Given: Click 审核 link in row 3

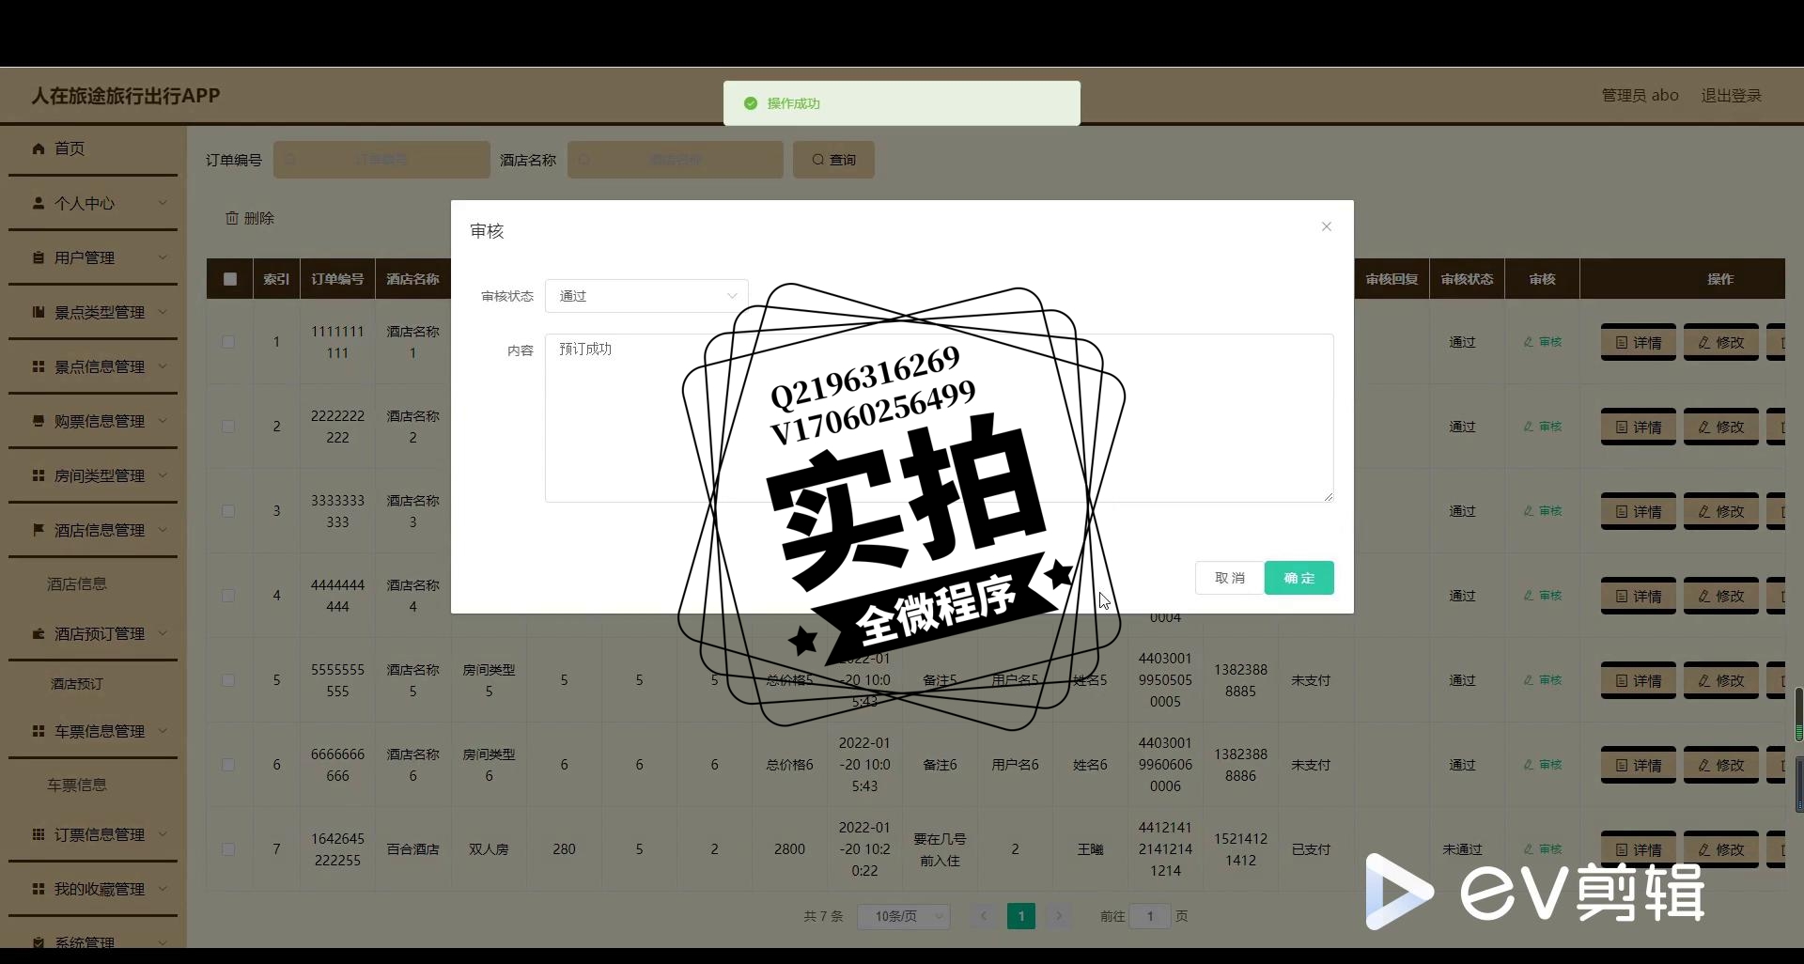Looking at the screenshot, I should click(1543, 511).
